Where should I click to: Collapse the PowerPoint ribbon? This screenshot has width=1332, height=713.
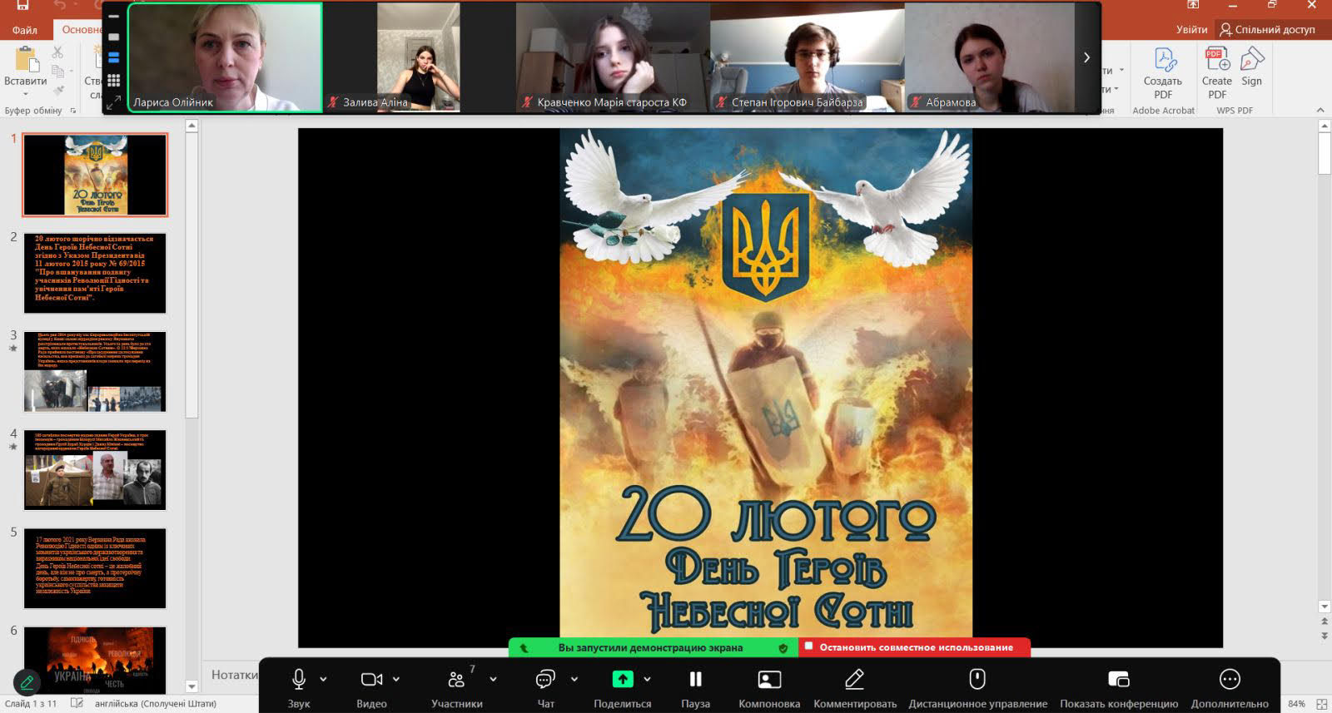pos(1320,111)
